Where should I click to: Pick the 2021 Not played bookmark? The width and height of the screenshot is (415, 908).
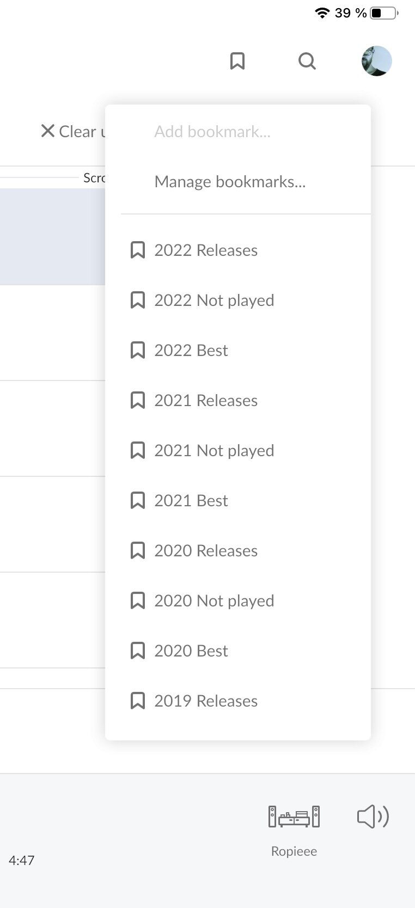click(x=214, y=451)
